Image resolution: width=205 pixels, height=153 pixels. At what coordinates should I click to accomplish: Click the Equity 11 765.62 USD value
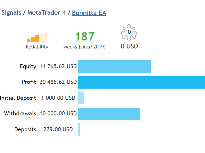pyautogui.click(x=58, y=66)
